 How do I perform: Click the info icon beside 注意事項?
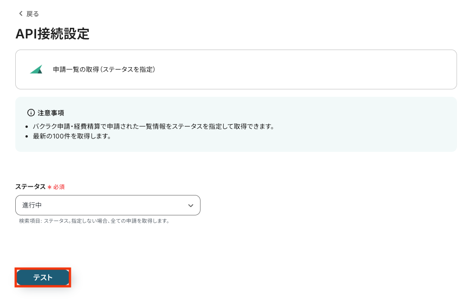[31, 113]
